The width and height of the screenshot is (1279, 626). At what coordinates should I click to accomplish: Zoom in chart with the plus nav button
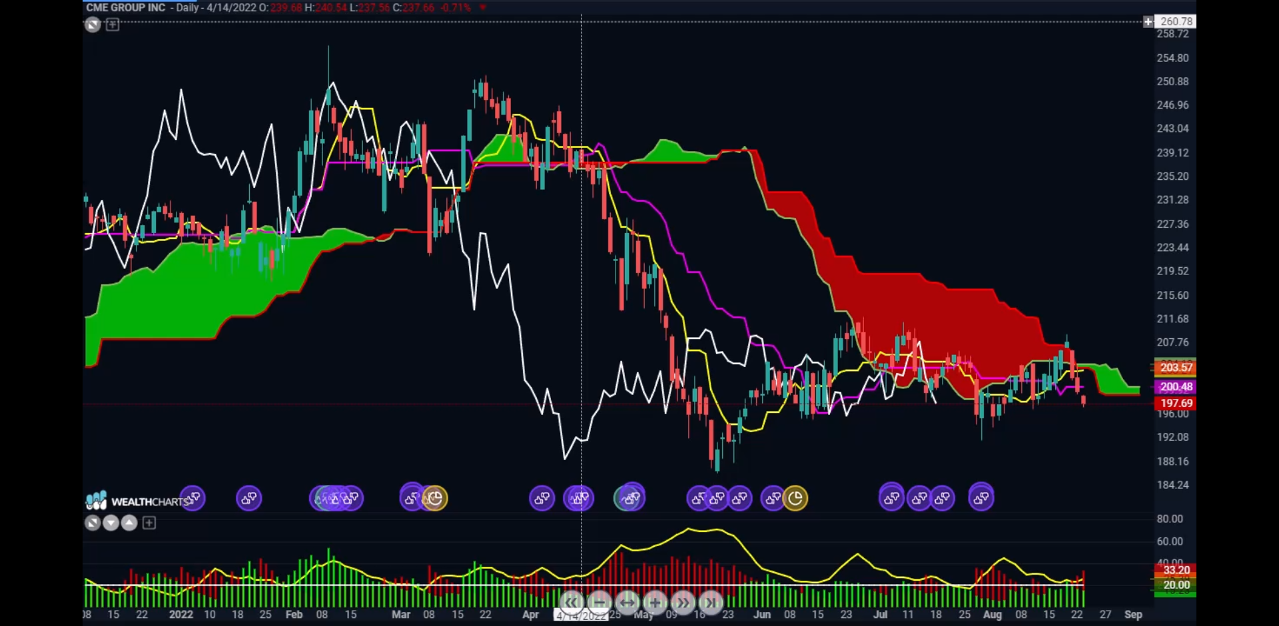(x=655, y=603)
